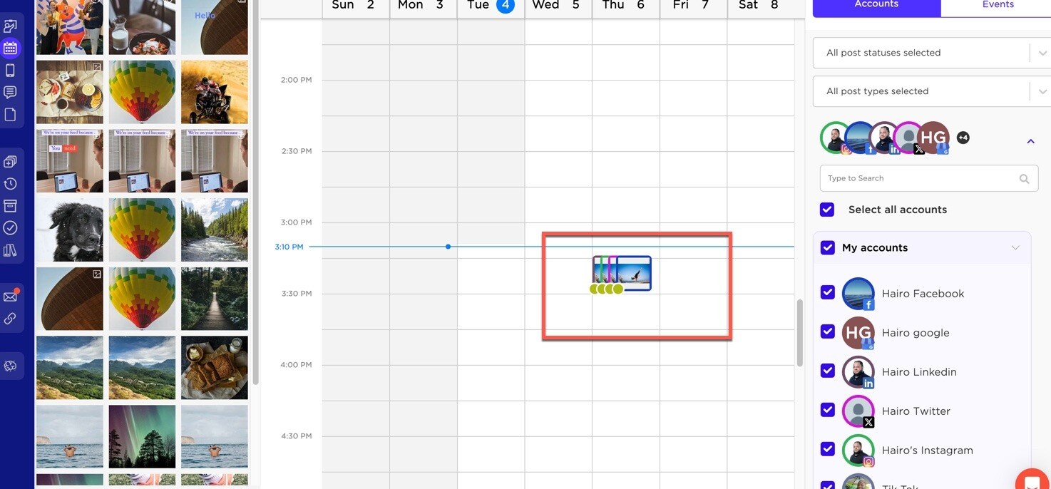Select the black dog thumbnail
1051x489 pixels.
coord(70,230)
